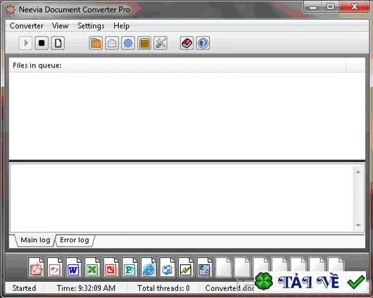Select the Publisher document icon
The height and width of the screenshot is (298, 373).
tap(129, 267)
